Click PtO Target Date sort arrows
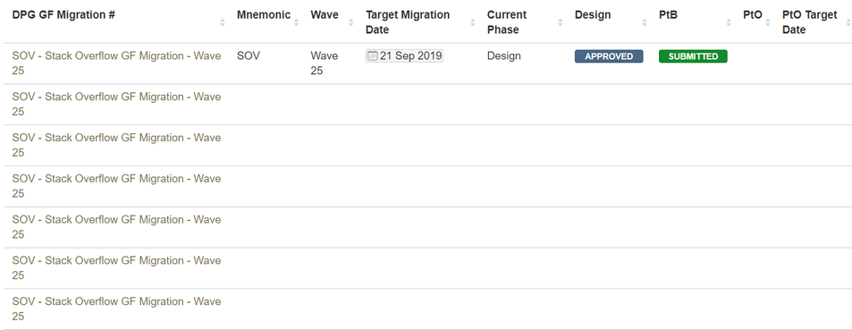Image resolution: width=852 pixels, height=330 pixels. coord(848,22)
